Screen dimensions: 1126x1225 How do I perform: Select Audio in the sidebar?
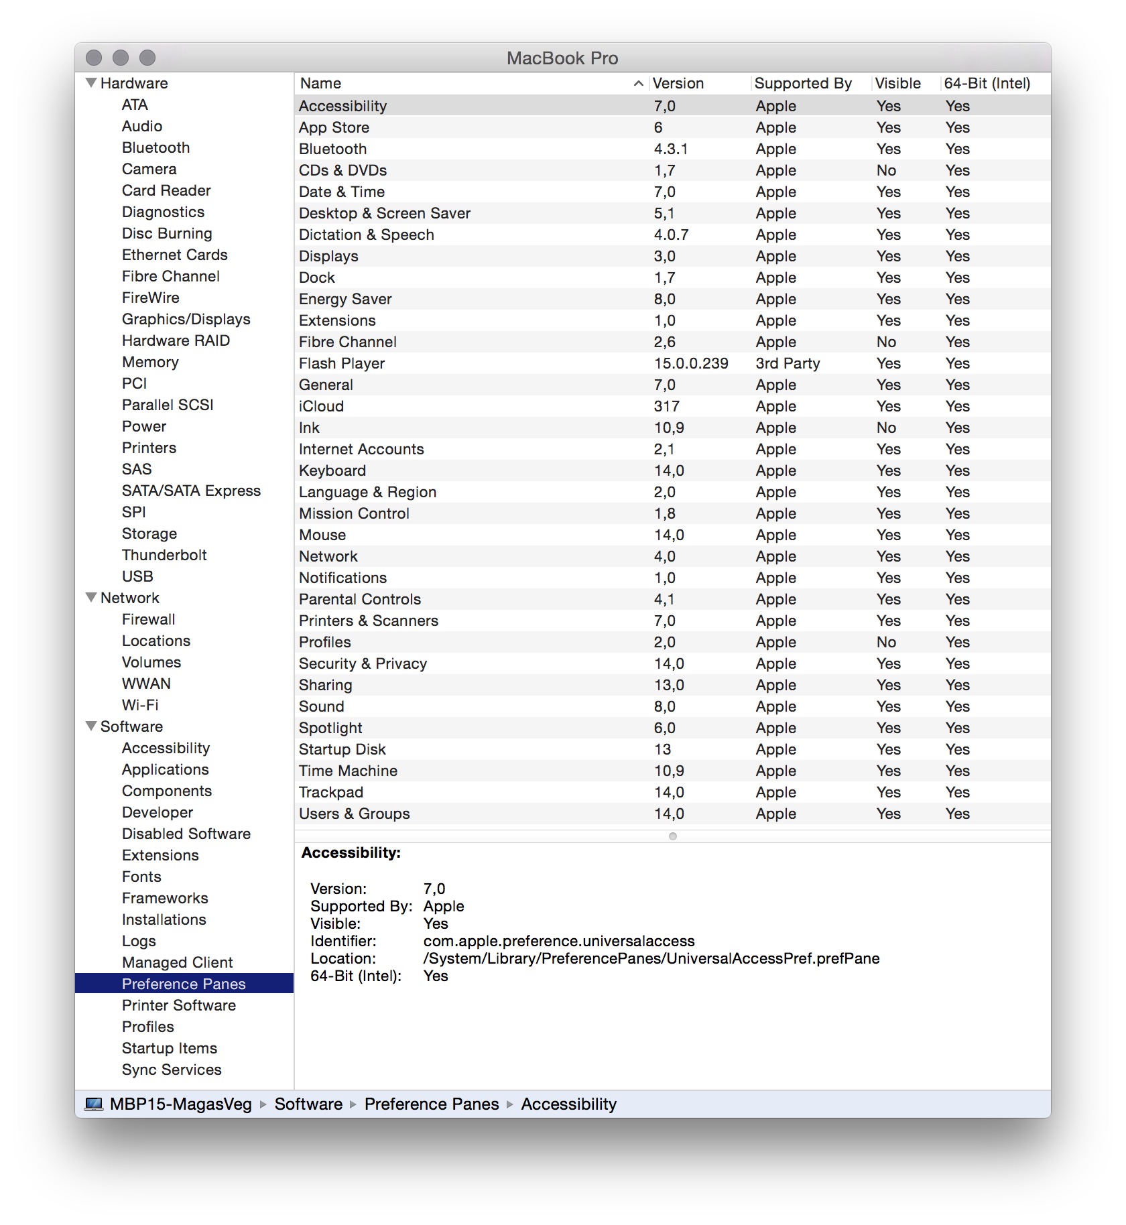[x=142, y=126]
